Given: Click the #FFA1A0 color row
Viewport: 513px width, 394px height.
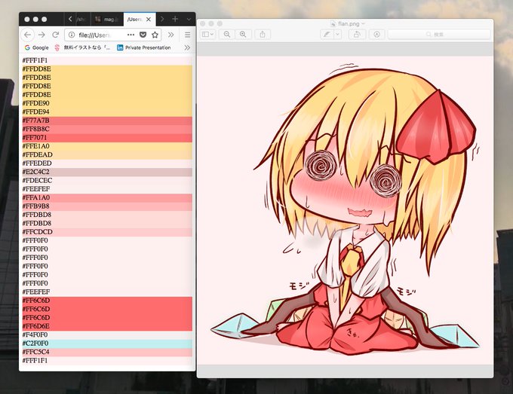Looking at the screenshot, I should pyautogui.click(x=107, y=197).
